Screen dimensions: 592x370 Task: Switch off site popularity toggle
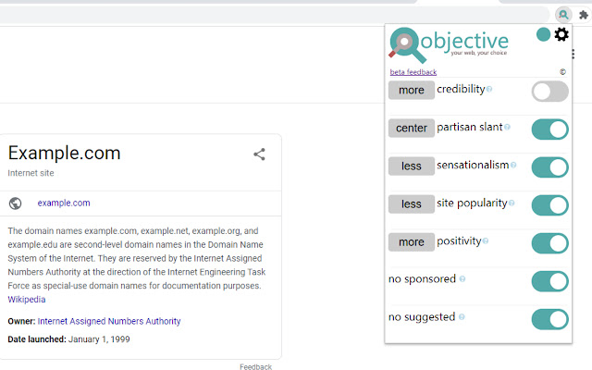click(x=549, y=205)
